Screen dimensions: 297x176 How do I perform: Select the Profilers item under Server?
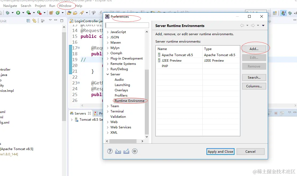pos(121,96)
